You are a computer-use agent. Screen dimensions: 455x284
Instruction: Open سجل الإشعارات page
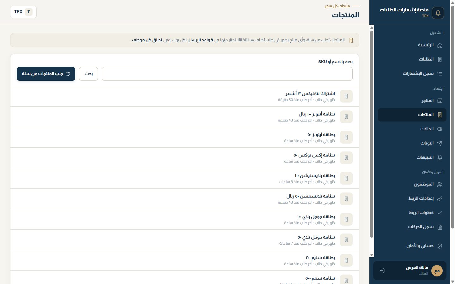(412, 74)
